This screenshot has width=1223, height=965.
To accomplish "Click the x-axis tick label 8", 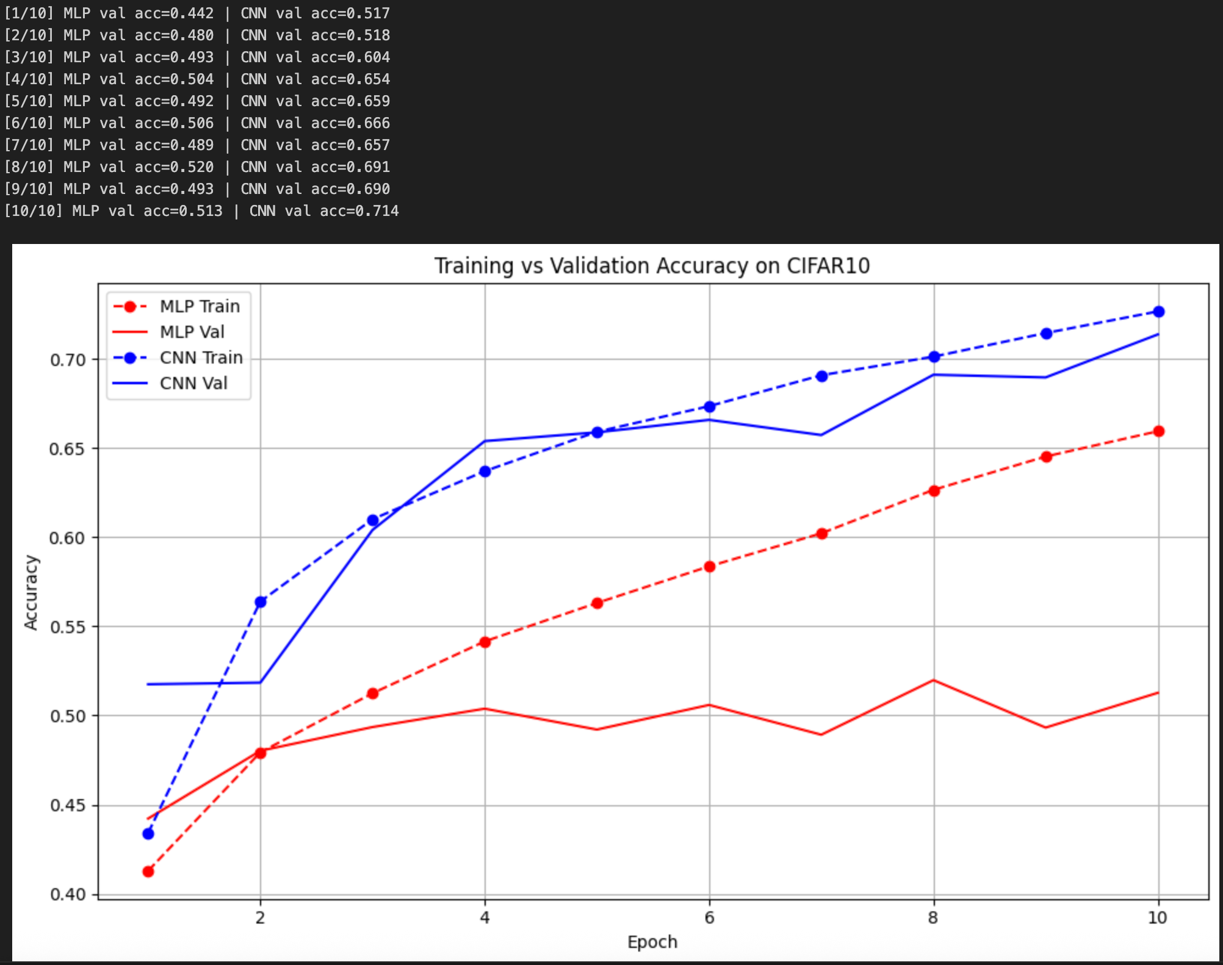I will point(933,917).
